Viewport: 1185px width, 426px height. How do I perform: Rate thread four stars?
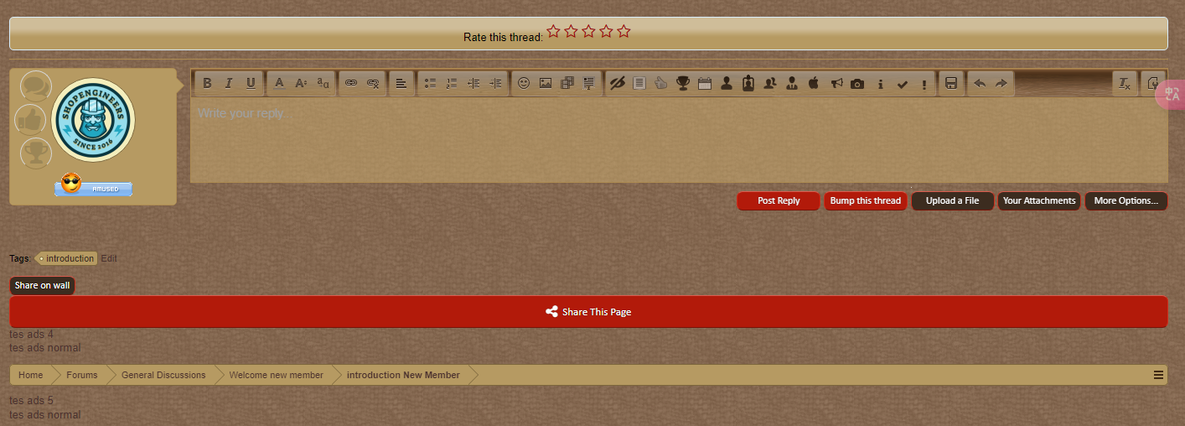pos(606,31)
